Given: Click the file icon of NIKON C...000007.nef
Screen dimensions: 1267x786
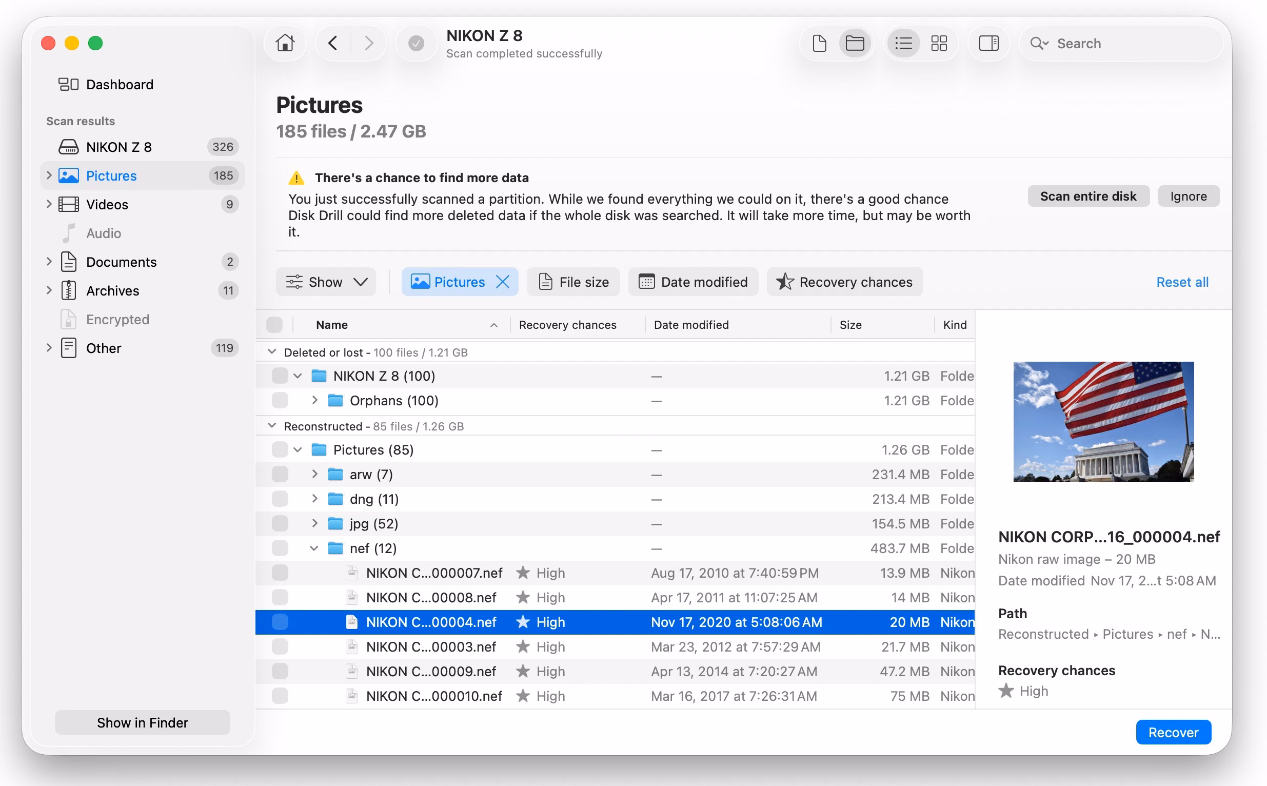Looking at the screenshot, I should [352, 573].
